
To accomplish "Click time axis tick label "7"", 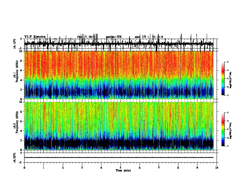I will [x=159, y=168].
